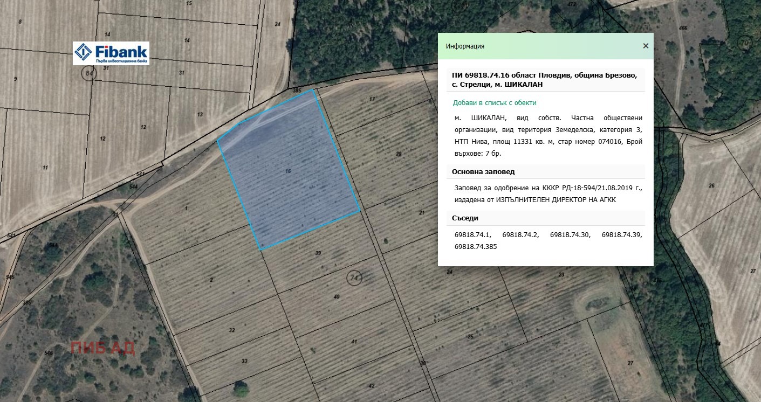
Task: Select parcel 40 on the map
Action: pyautogui.click(x=337, y=296)
